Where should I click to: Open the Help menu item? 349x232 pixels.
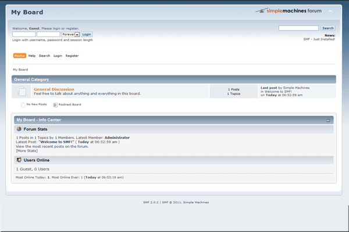(32, 56)
